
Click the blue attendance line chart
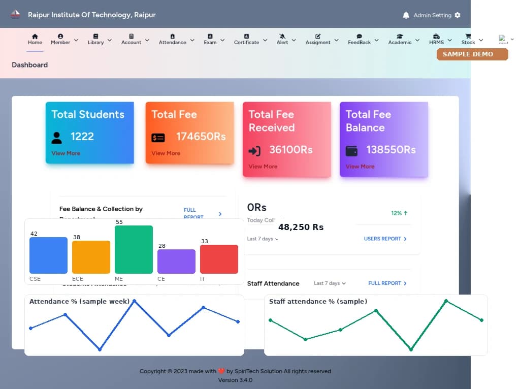(134, 325)
